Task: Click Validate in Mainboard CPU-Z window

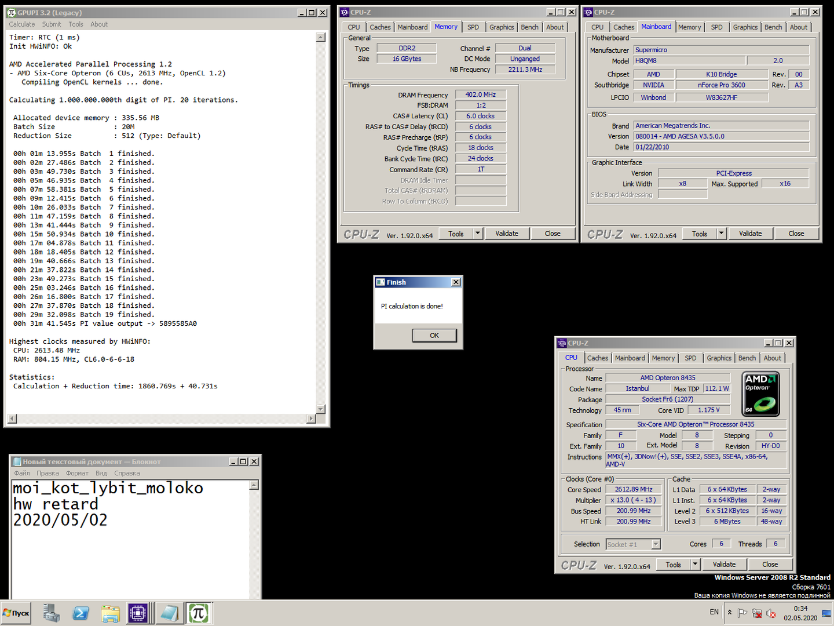Action: pyautogui.click(x=751, y=234)
